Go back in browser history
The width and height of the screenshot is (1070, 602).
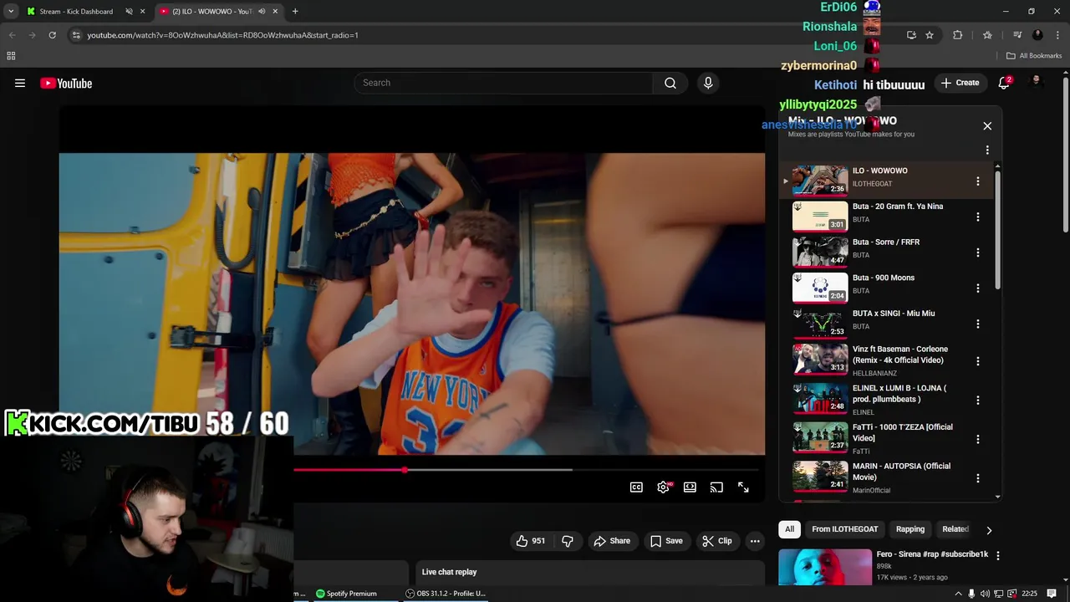[12, 35]
